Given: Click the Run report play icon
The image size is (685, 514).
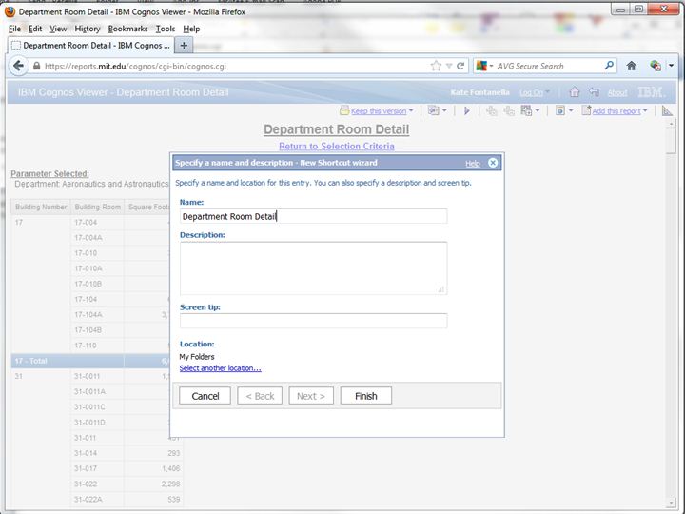Looking at the screenshot, I should (466, 111).
